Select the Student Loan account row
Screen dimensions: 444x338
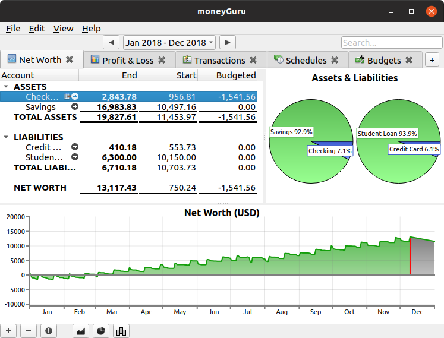tap(128, 157)
